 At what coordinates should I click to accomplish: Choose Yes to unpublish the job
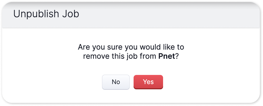148,82
